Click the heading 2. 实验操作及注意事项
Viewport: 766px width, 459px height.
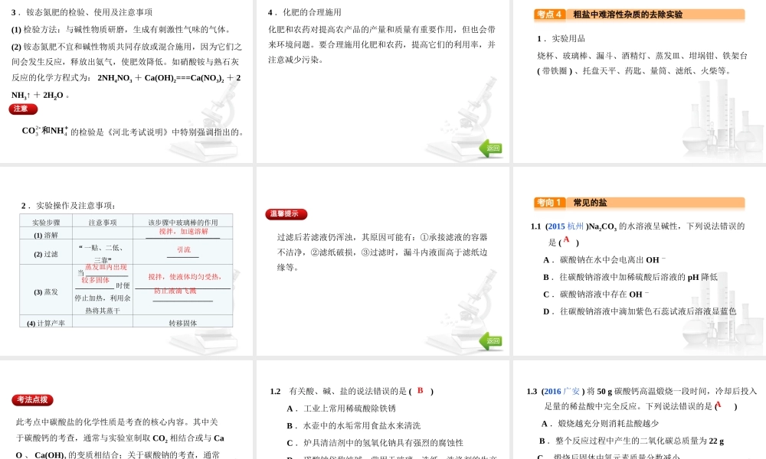click(x=68, y=205)
